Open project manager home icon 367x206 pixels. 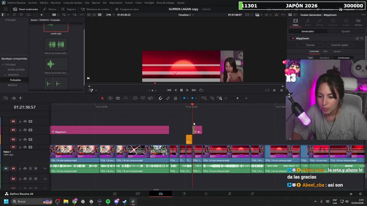point(351,194)
